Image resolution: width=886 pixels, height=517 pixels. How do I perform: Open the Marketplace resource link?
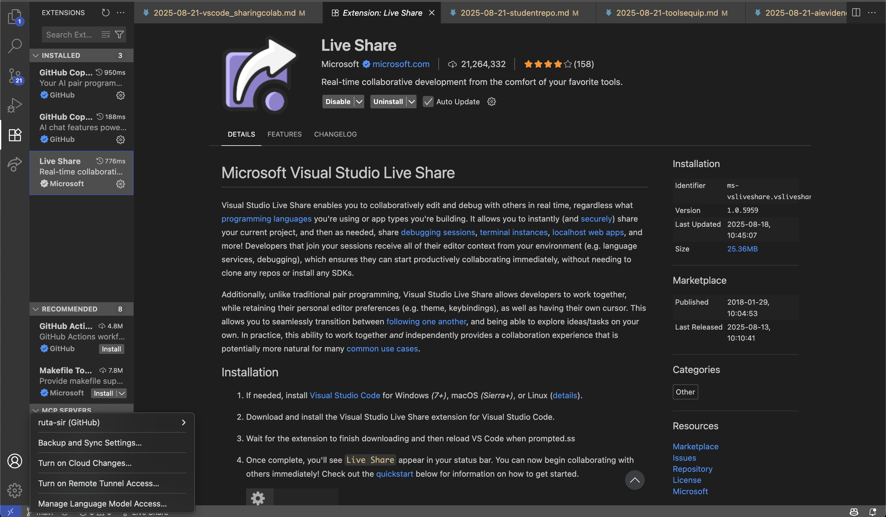coord(695,446)
